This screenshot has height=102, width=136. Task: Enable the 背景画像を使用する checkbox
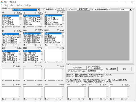click(x=93, y=9)
